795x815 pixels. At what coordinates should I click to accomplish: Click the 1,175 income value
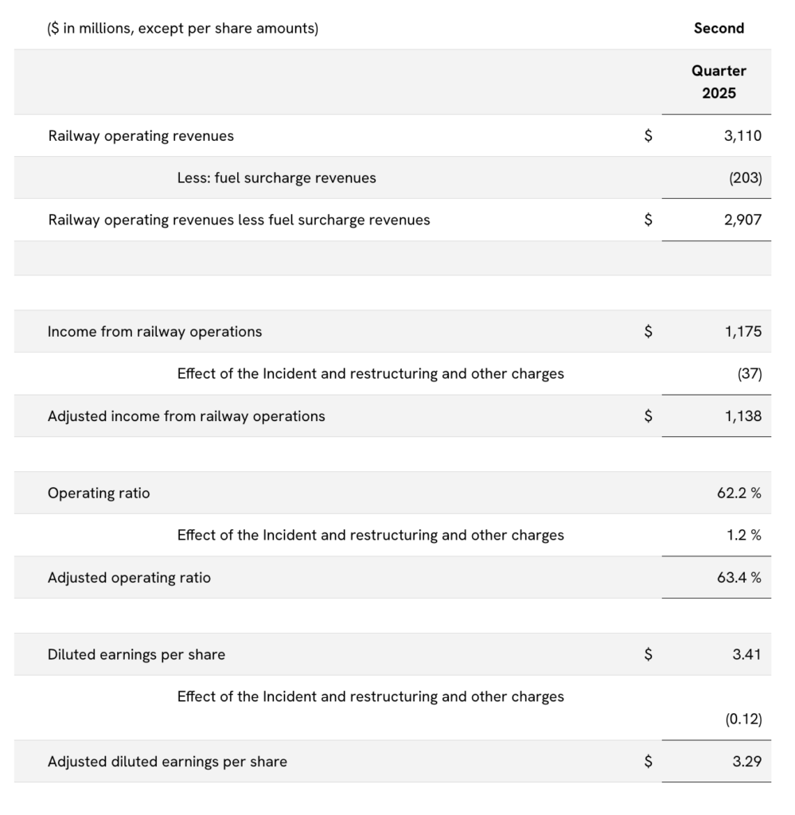(x=742, y=332)
